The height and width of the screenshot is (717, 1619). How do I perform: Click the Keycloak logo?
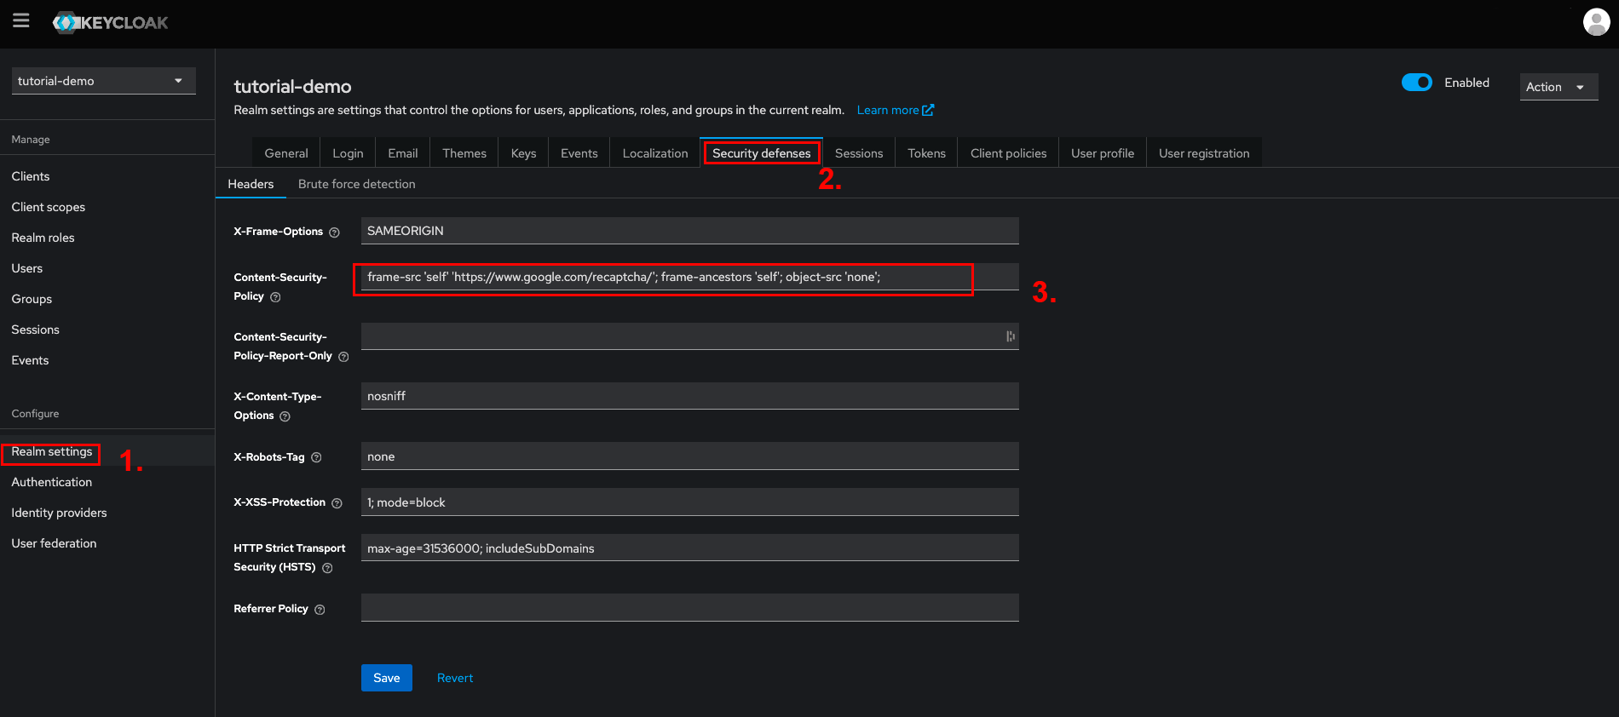pos(111,23)
